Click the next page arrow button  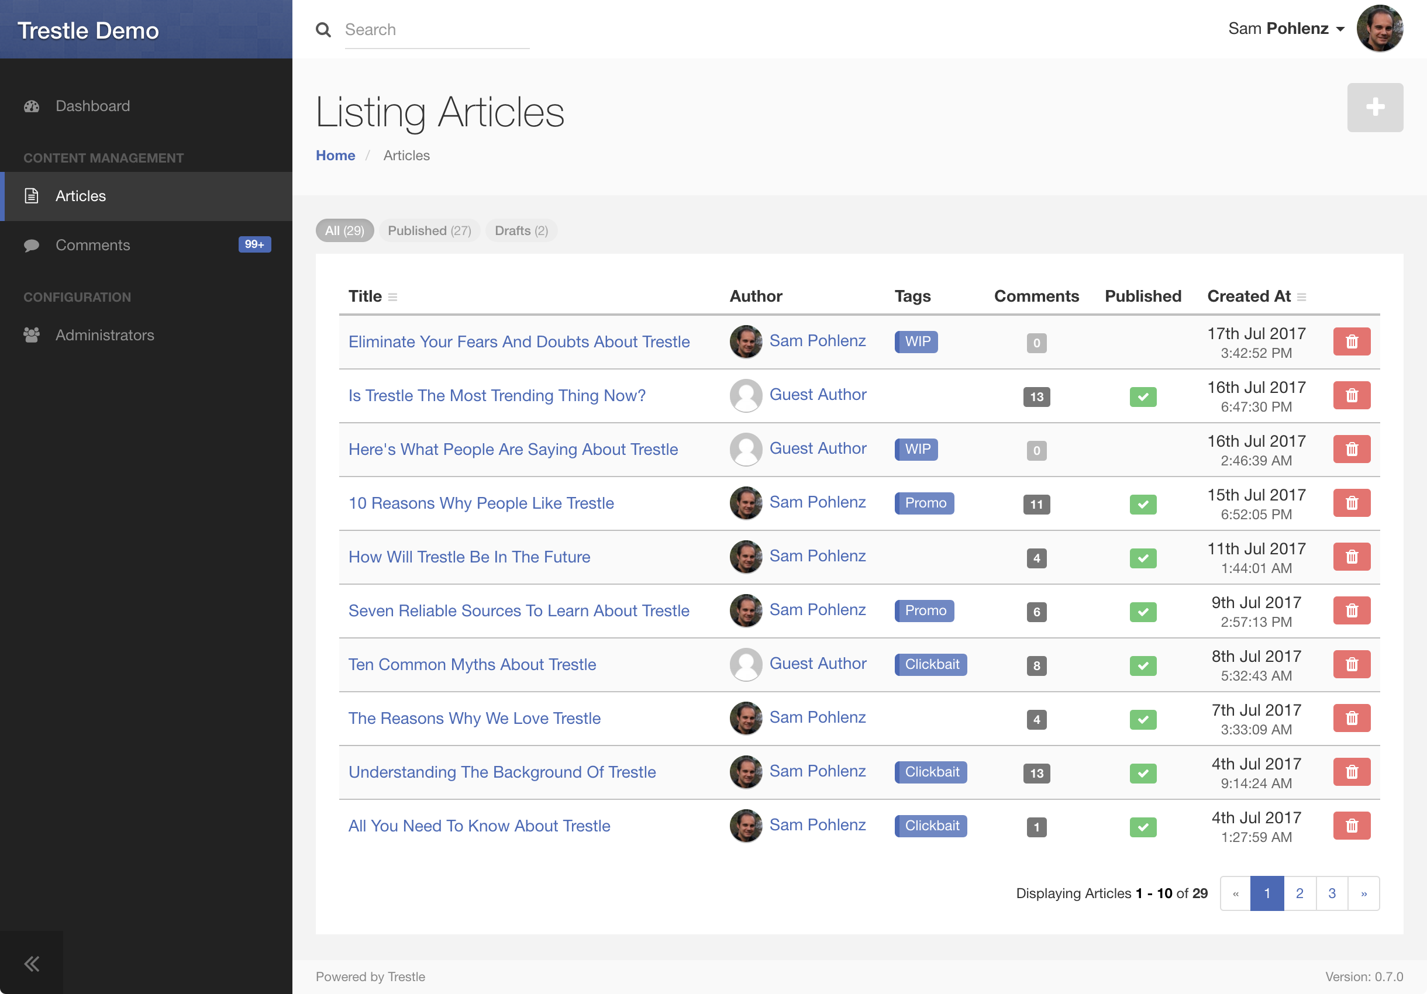pyautogui.click(x=1364, y=893)
